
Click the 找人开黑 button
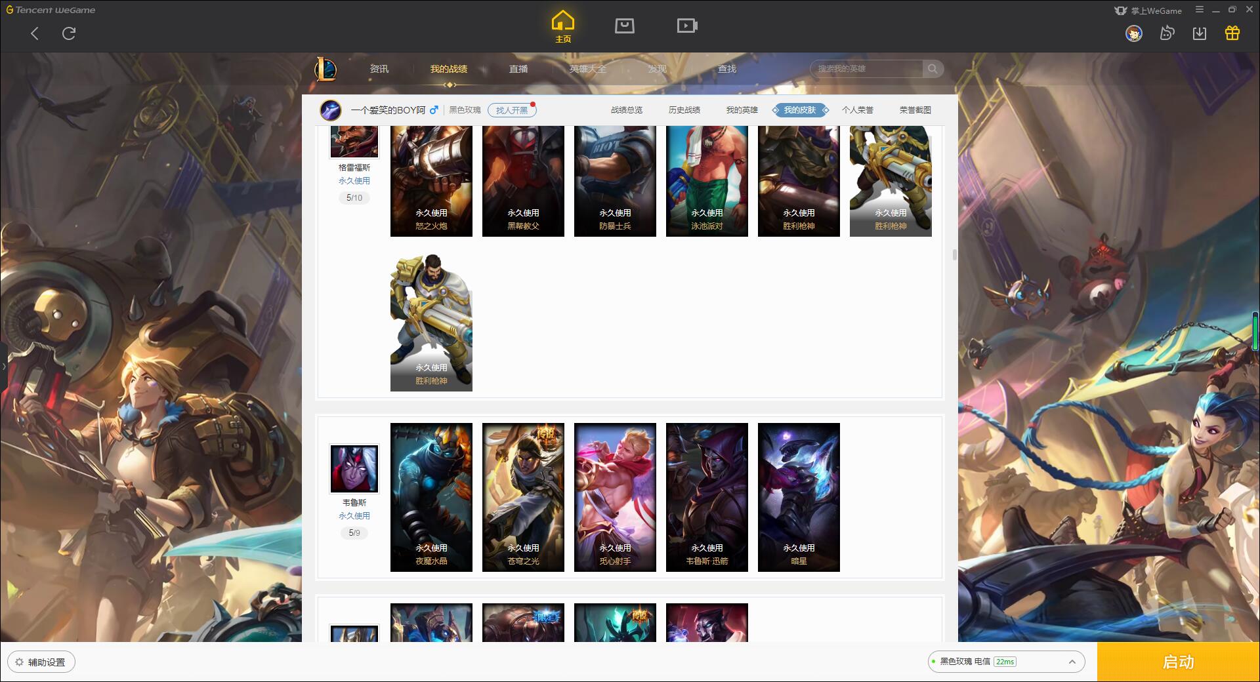coord(512,110)
